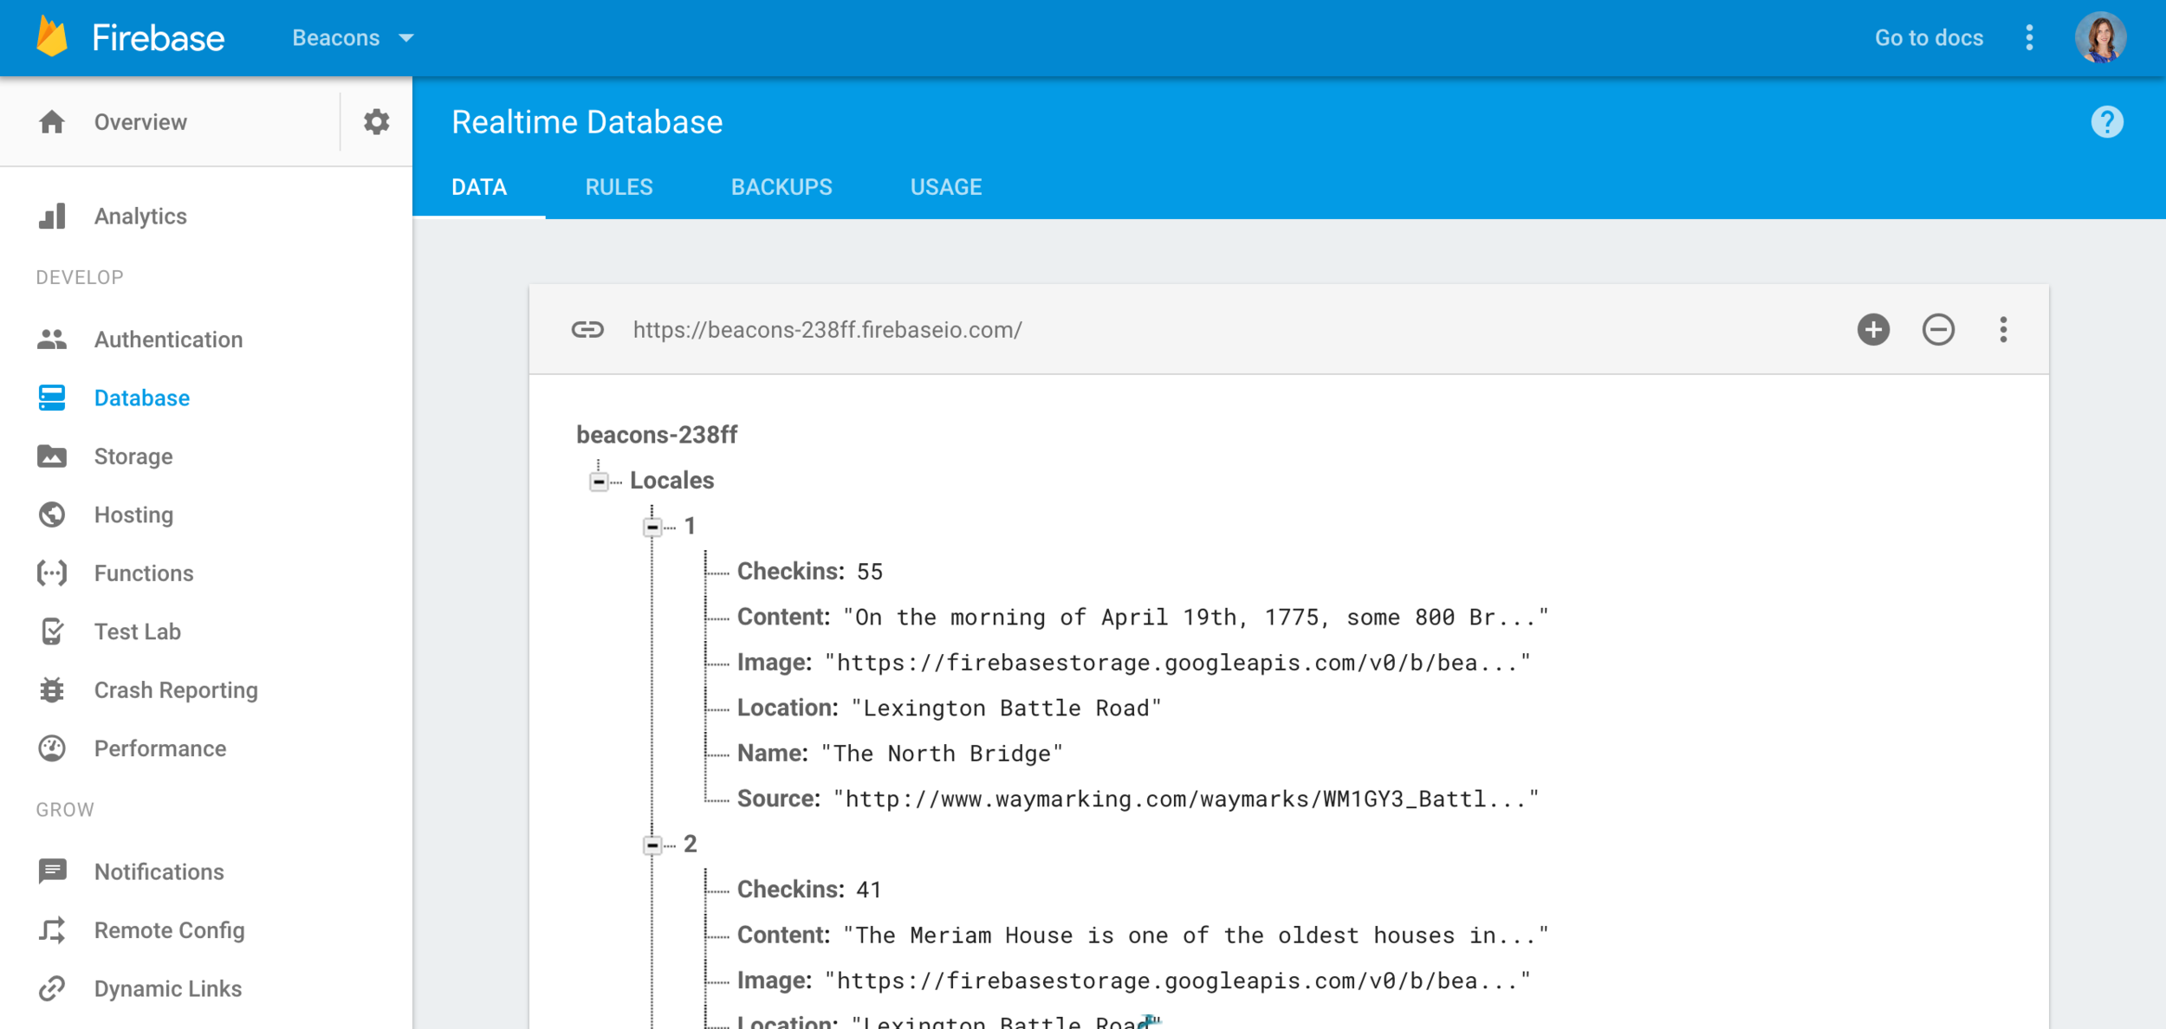Open the Beacons project dropdown

[353, 38]
